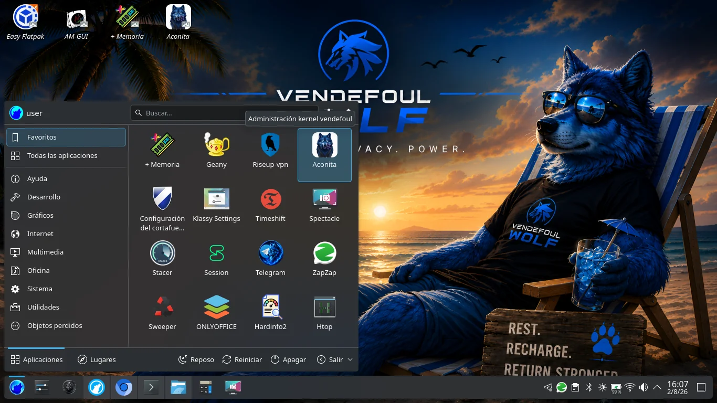Click the Apagar shutdown button

tap(288, 359)
